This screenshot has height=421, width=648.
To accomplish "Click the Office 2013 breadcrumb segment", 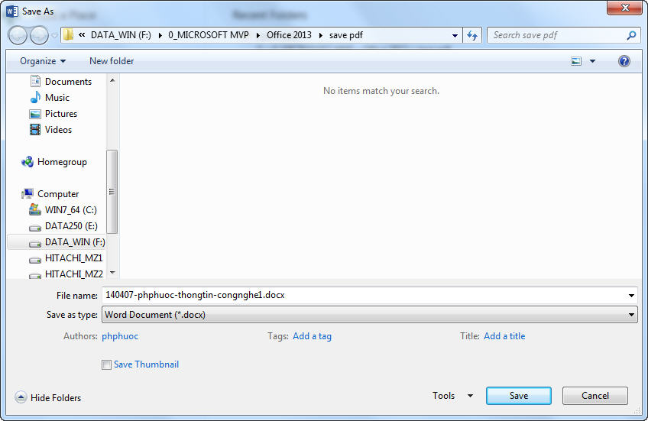I will click(289, 35).
